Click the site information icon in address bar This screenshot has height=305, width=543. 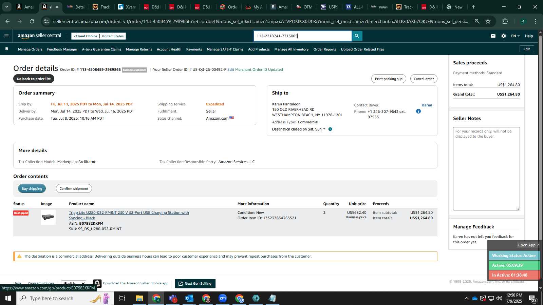(46, 21)
